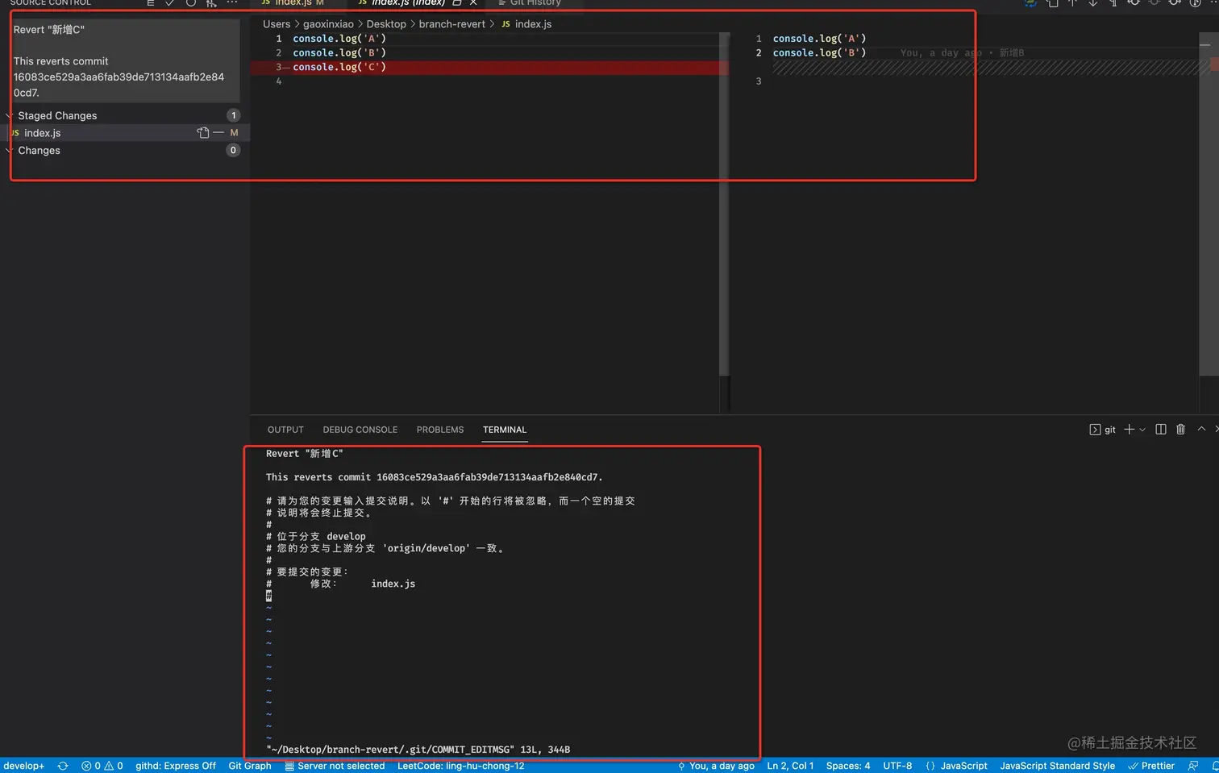Collapse the Changes section
Image resolution: width=1219 pixels, height=773 pixels.
[10, 151]
